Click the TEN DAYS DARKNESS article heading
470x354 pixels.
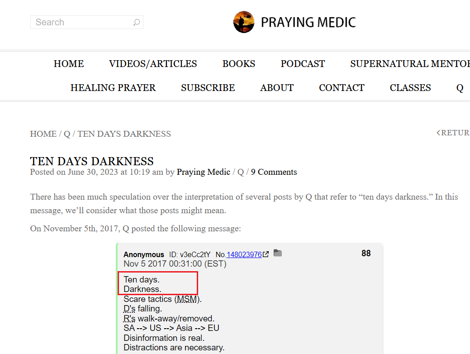(x=92, y=161)
